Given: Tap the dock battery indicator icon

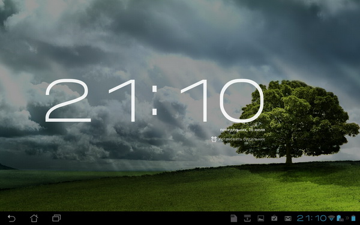Looking at the screenshot, I should point(340,218).
